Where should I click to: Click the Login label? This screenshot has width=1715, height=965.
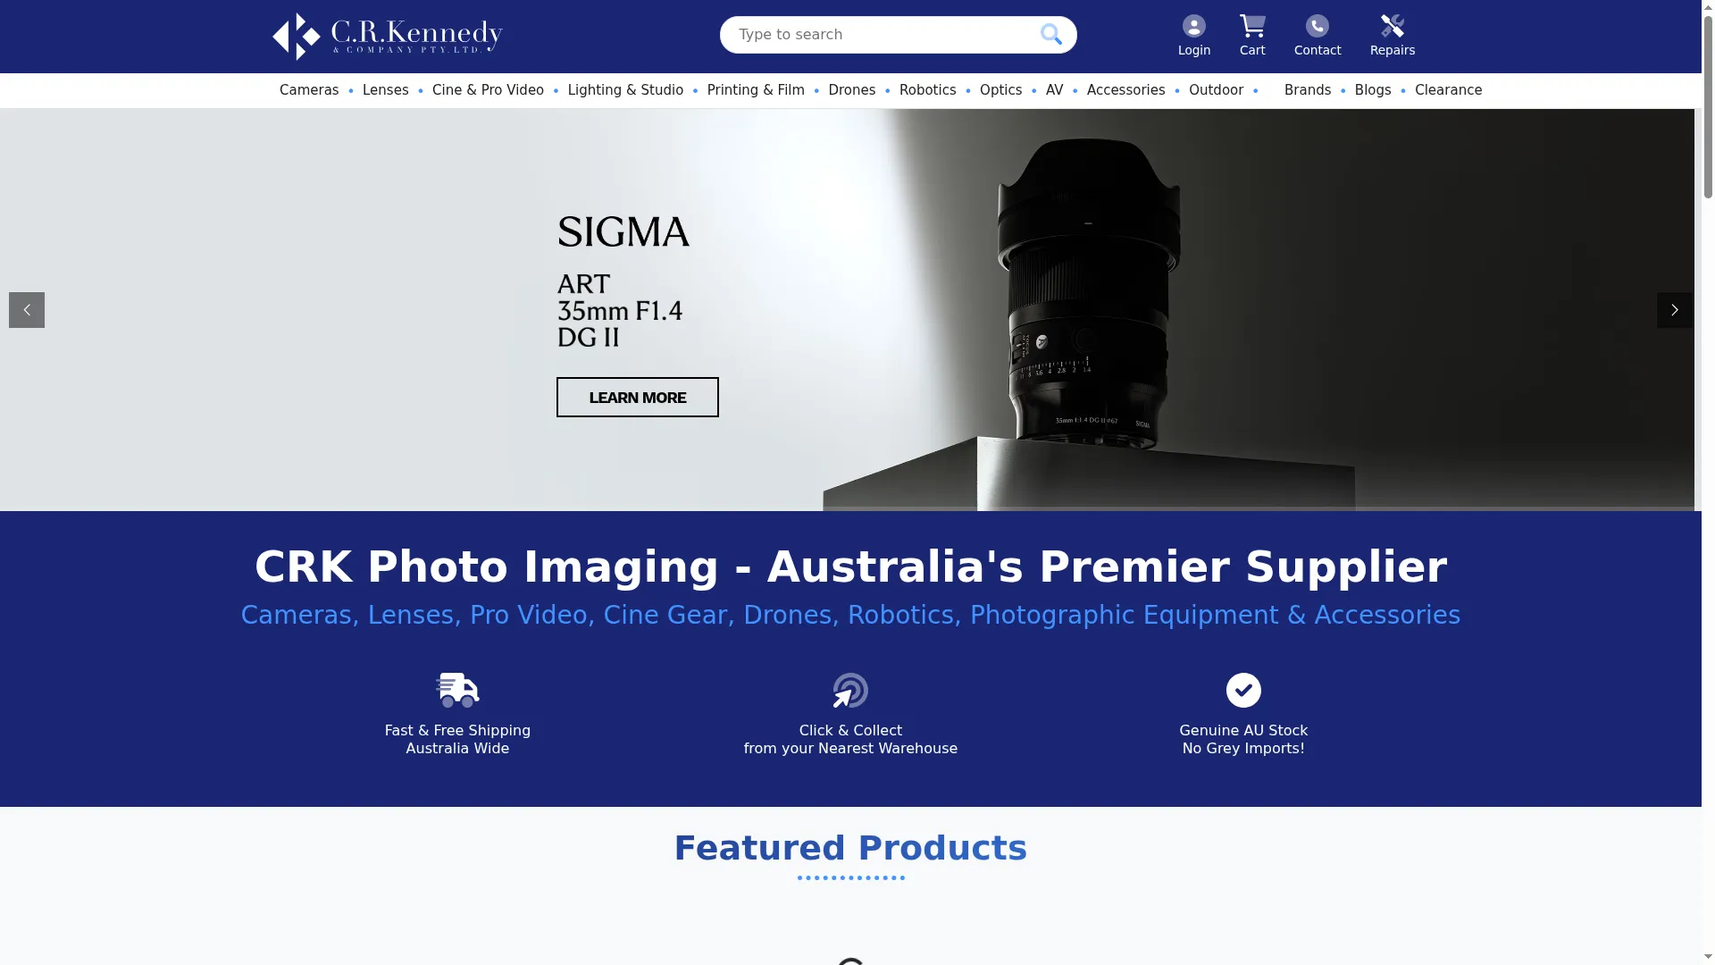(x=1194, y=50)
